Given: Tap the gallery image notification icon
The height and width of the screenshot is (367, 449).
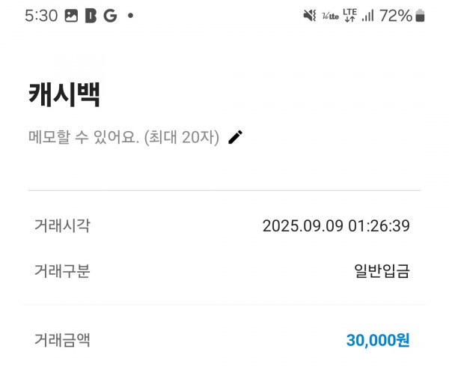Looking at the screenshot, I should point(71,16).
